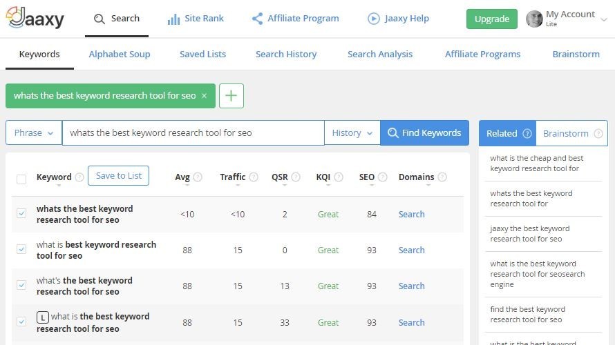Click the green Upgrade button
The width and height of the screenshot is (615, 345).
tap(492, 19)
